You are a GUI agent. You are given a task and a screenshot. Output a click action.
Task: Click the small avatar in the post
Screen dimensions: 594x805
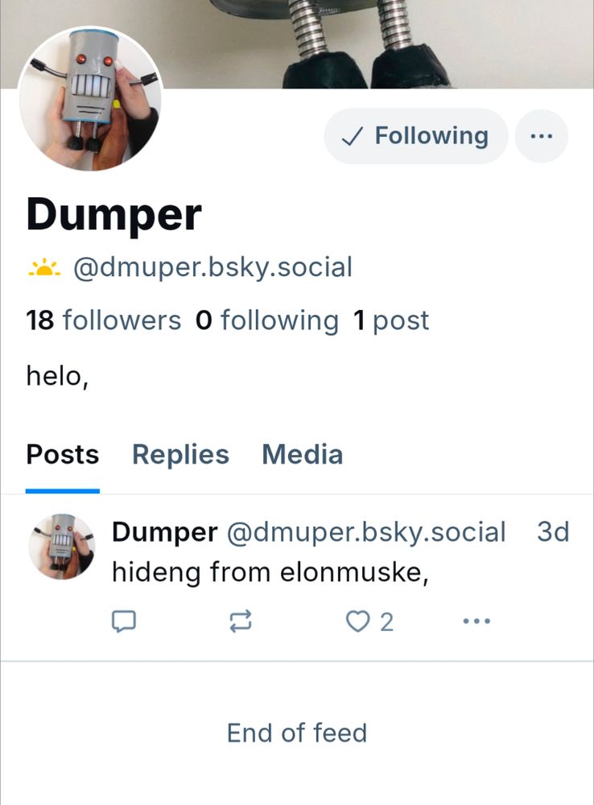click(62, 548)
